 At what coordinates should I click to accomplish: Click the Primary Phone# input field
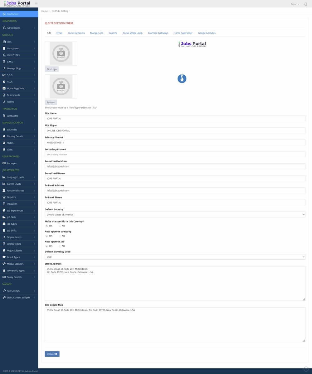[x=175, y=143]
